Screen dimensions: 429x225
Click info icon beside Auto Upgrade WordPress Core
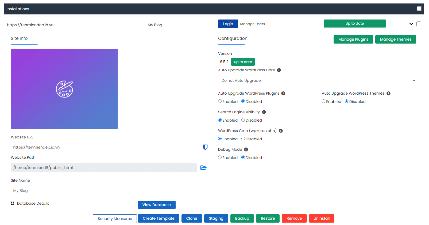pos(279,70)
